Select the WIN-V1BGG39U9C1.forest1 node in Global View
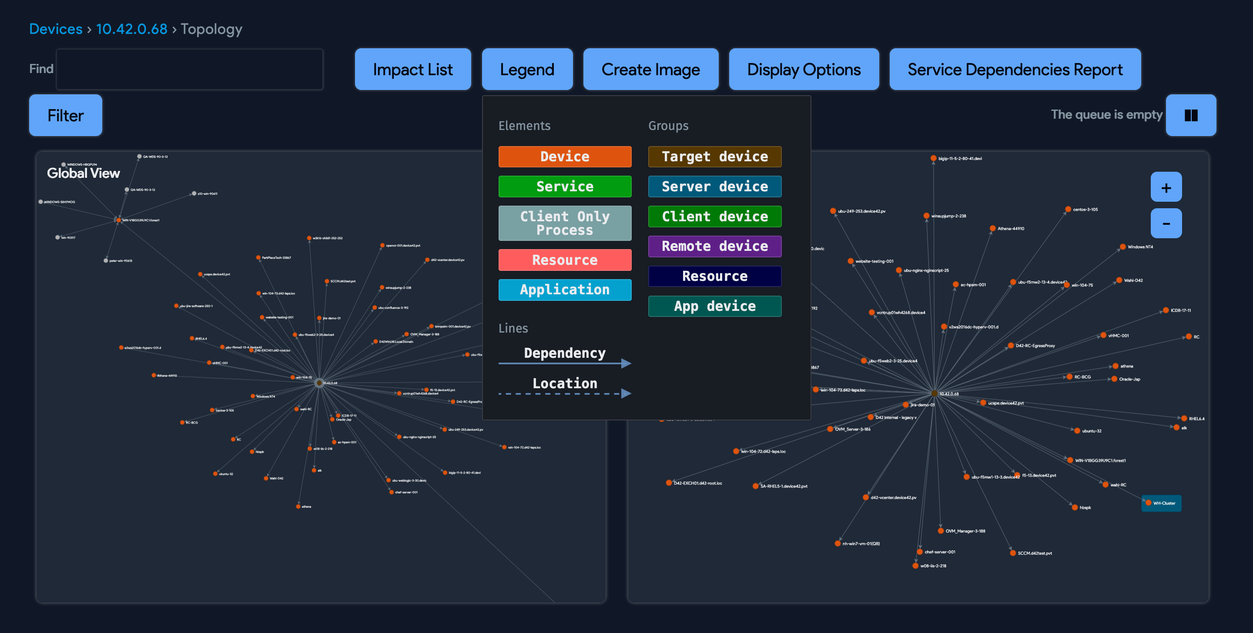 click(x=118, y=220)
